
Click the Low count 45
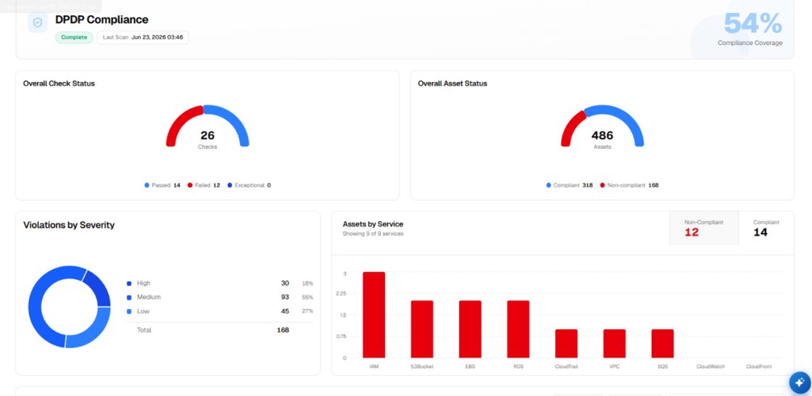click(x=285, y=312)
